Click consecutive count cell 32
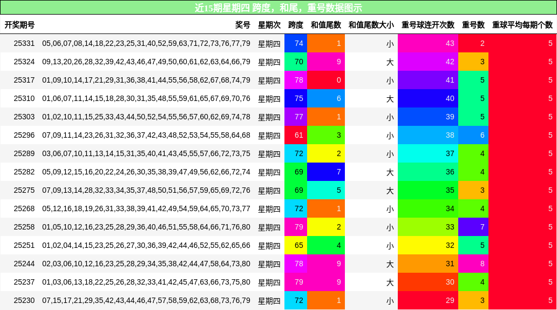 [428, 245]
